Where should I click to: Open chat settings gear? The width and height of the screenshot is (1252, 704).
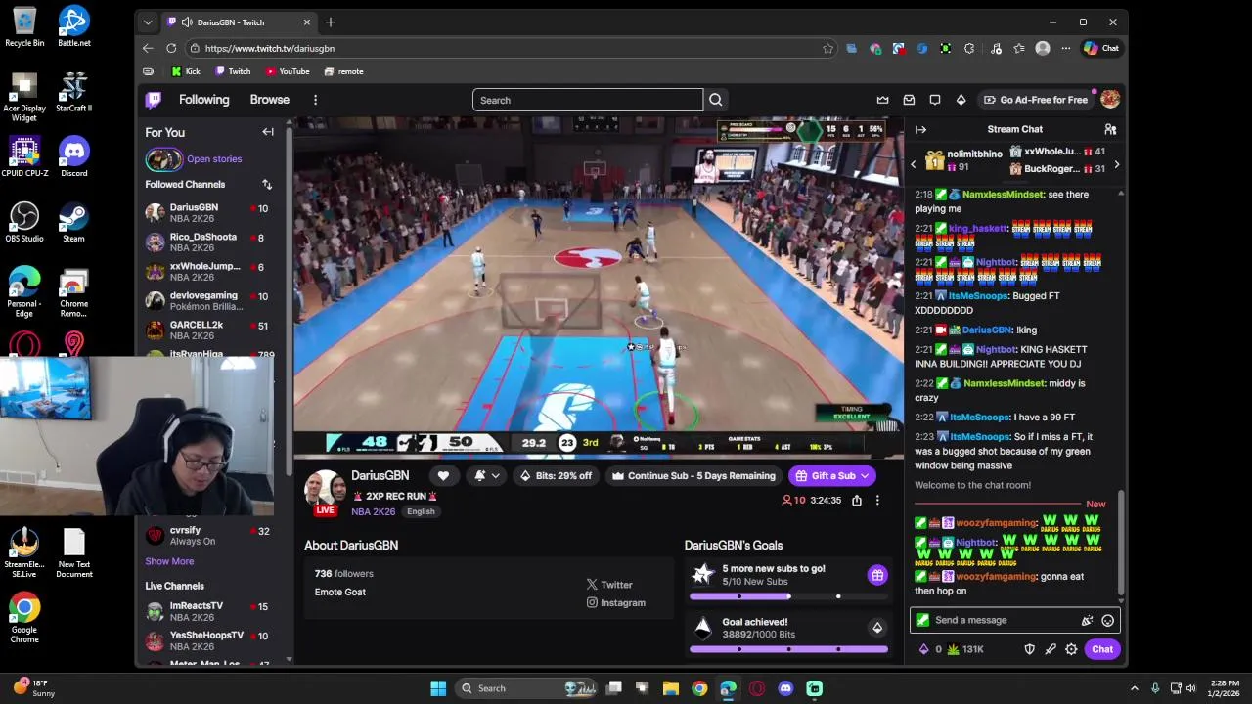tap(1072, 649)
